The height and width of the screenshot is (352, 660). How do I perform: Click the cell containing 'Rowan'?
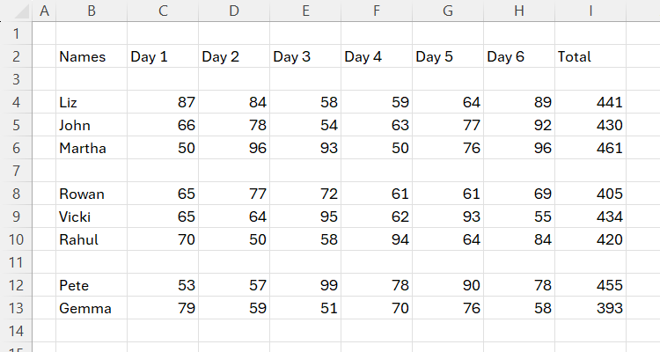tap(91, 194)
